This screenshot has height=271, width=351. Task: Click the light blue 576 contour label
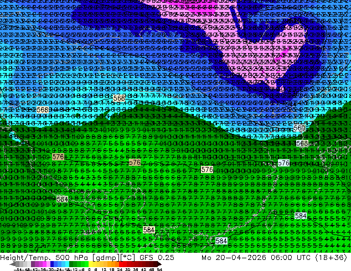click(283, 163)
